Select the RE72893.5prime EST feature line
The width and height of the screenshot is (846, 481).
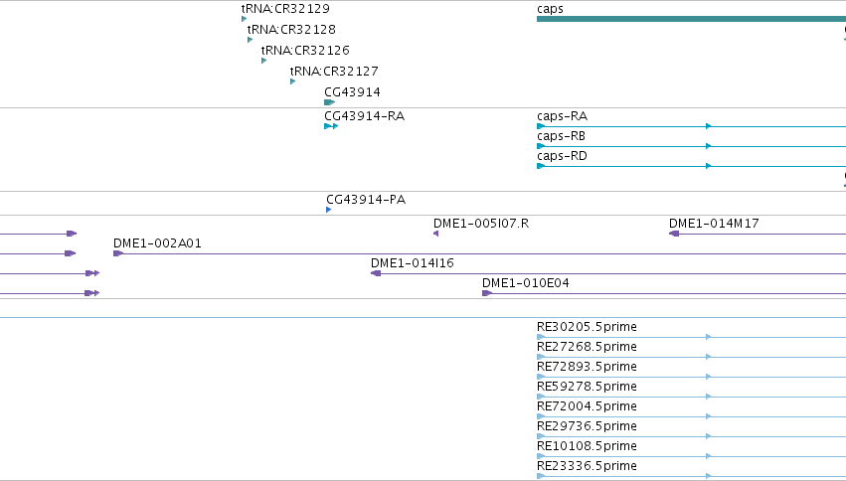(691, 377)
